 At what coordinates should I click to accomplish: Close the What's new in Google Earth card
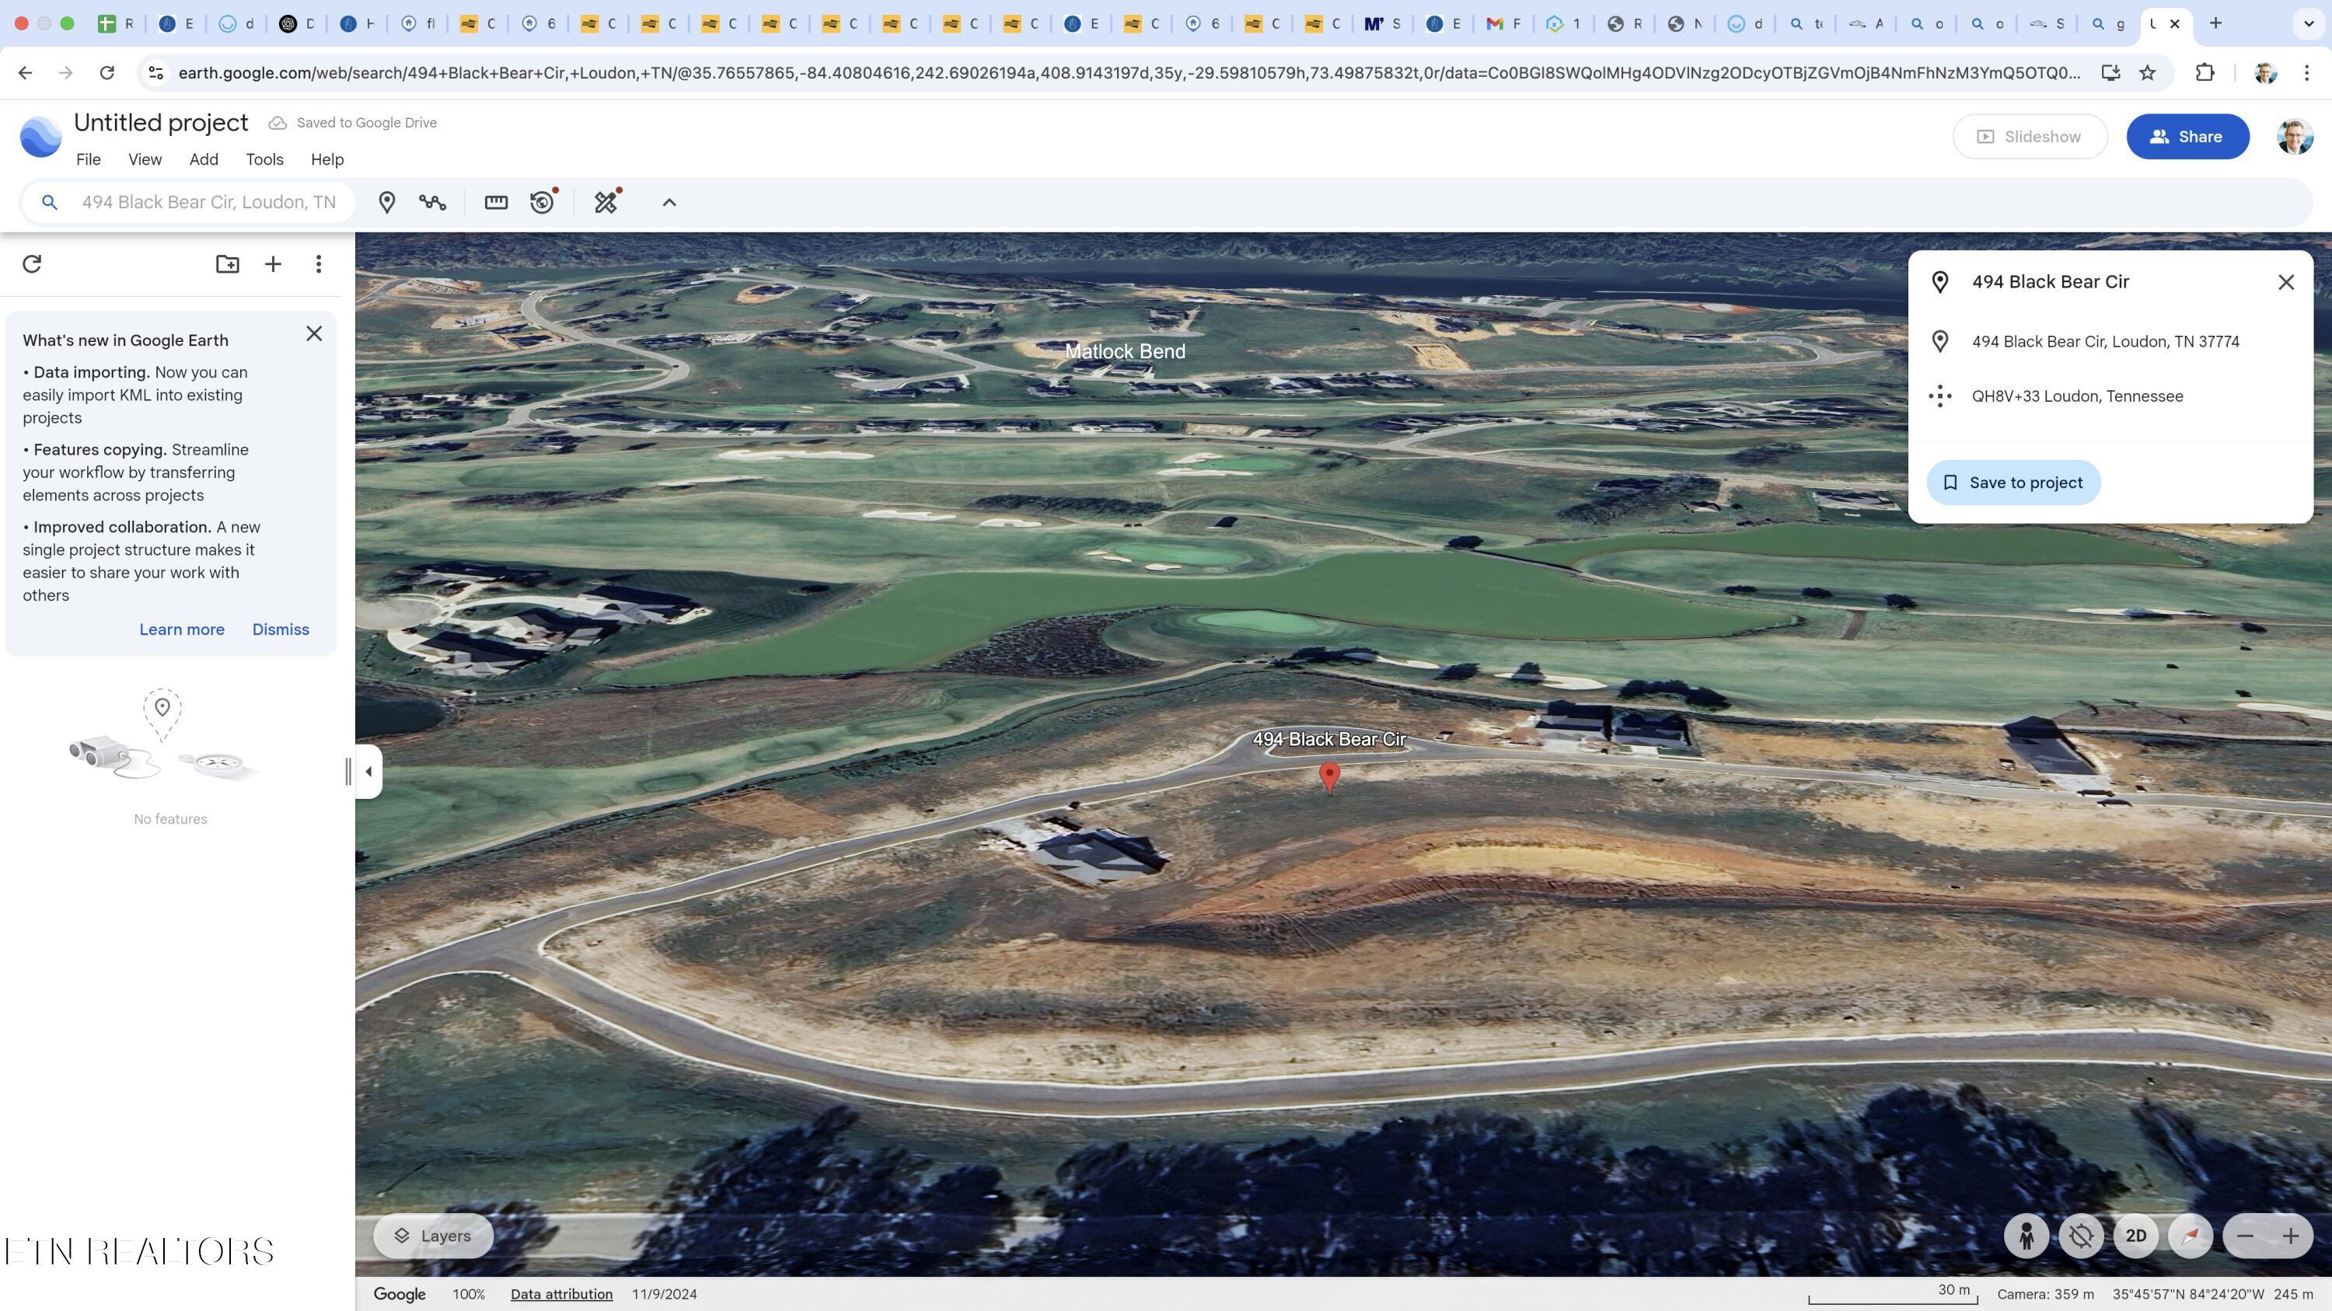tap(314, 334)
